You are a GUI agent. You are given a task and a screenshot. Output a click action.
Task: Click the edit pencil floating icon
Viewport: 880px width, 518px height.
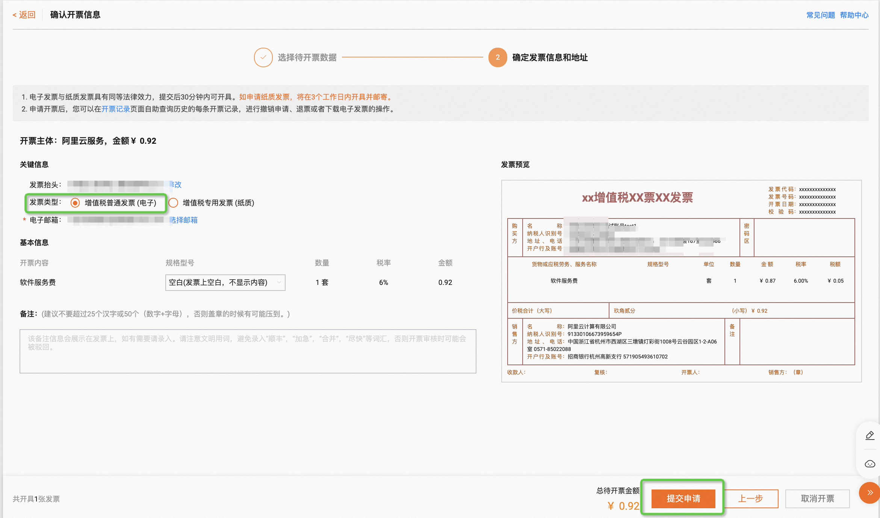pyautogui.click(x=869, y=435)
